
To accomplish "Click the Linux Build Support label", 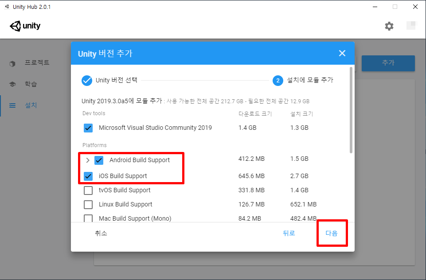I will pyautogui.click(x=125, y=204).
